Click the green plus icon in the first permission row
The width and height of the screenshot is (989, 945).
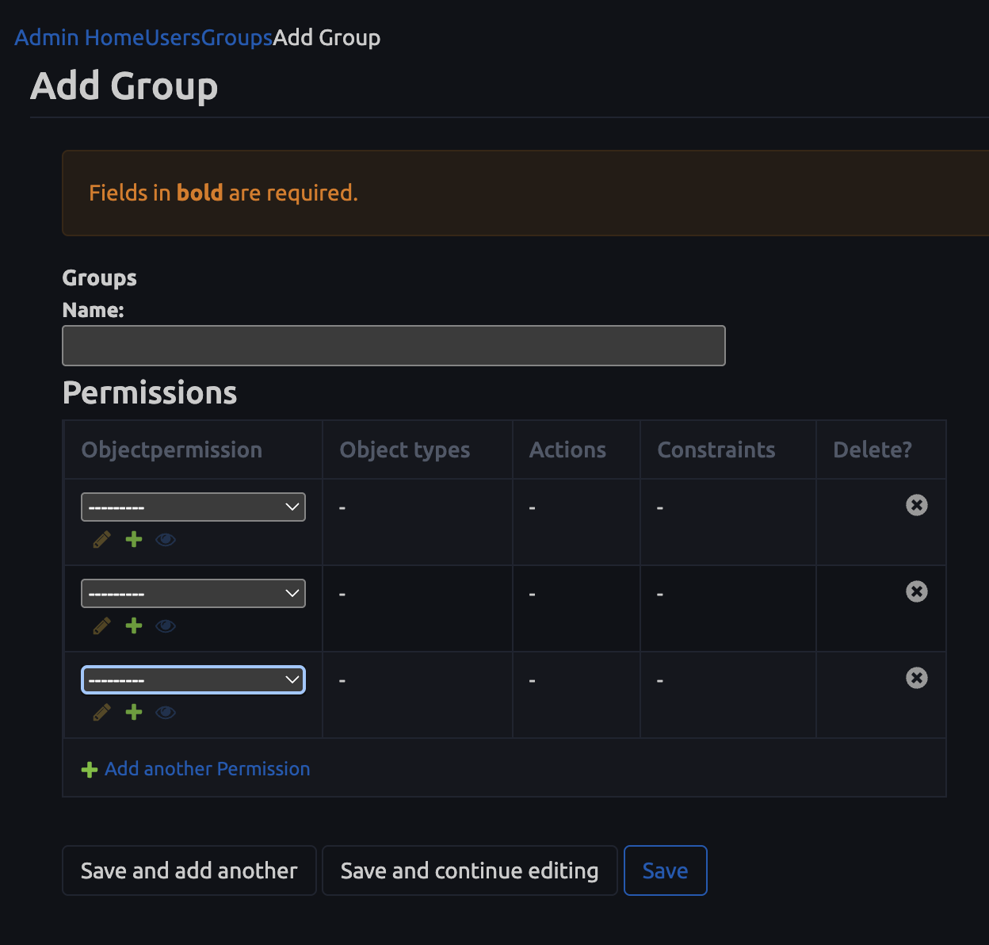(x=133, y=539)
